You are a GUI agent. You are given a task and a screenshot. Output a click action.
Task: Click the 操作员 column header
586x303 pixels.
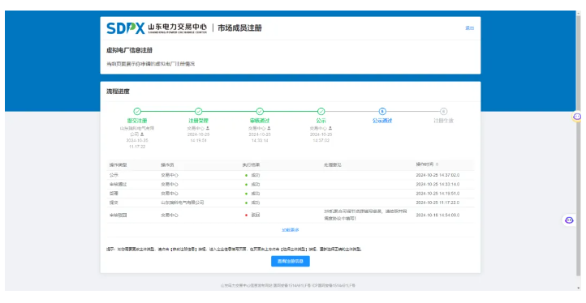(167, 165)
